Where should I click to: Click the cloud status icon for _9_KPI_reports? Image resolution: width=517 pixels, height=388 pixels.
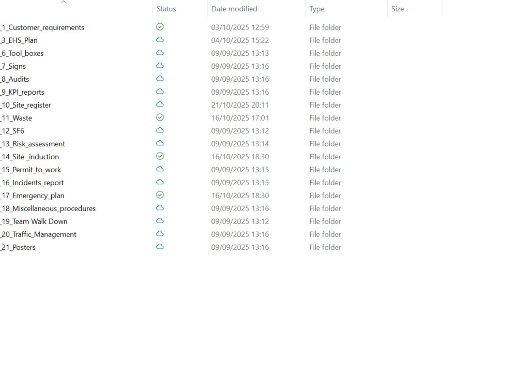click(x=160, y=92)
